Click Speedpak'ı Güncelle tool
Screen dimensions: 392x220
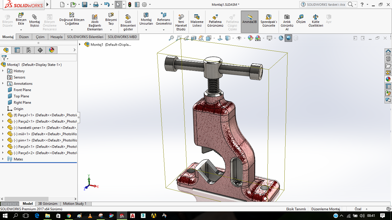click(269, 21)
